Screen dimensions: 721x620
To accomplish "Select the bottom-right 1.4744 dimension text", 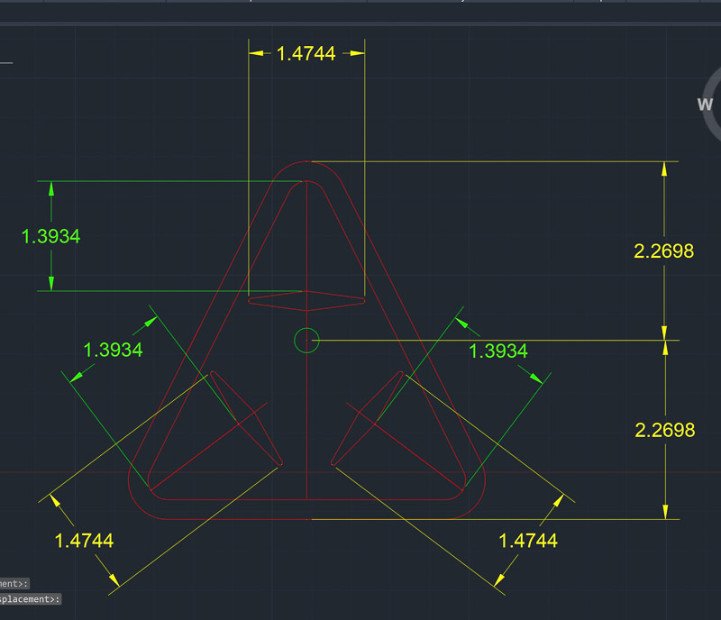I will [x=528, y=541].
